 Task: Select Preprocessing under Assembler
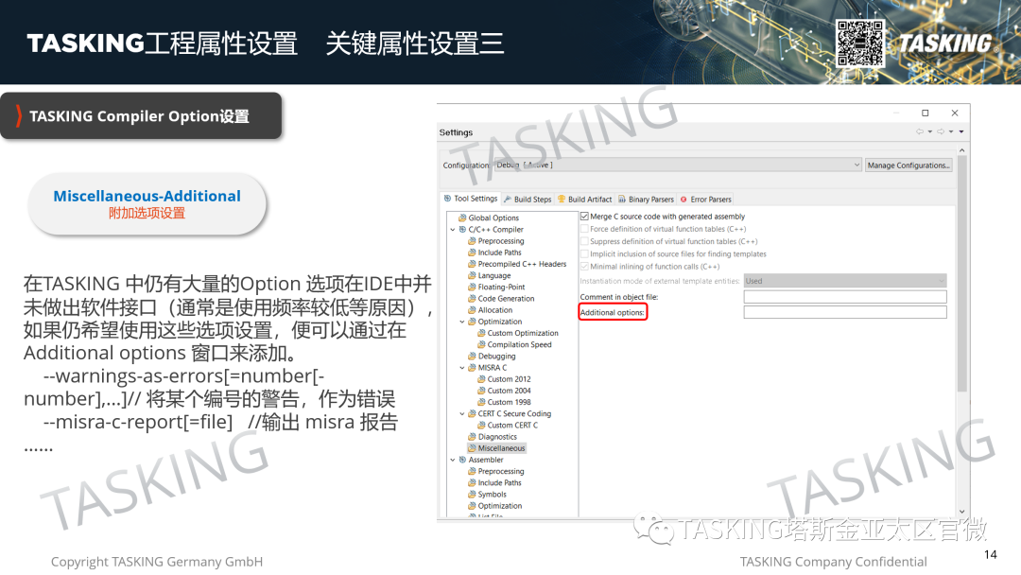[501, 472]
